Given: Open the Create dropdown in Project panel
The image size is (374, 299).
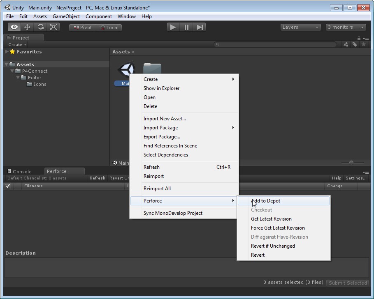Looking at the screenshot, I should pos(17,44).
